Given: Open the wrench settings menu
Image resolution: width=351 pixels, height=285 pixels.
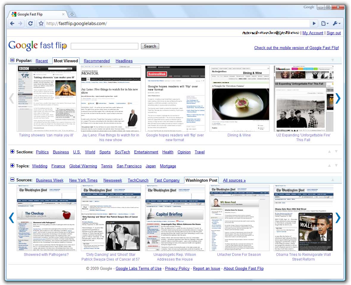Looking at the screenshot, I should (336, 23).
